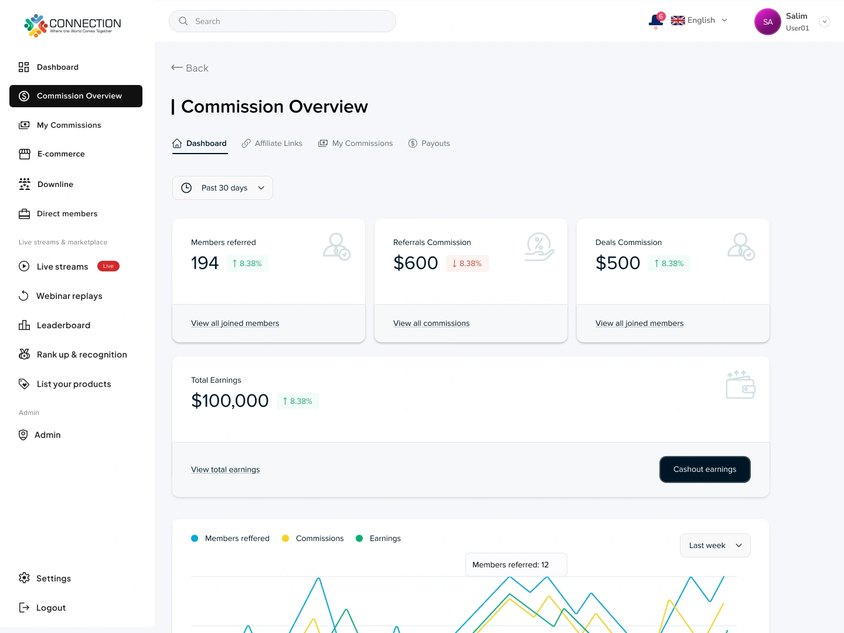Click the Dashboard grid icon in sidebar
This screenshot has height=633, width=844.
coord(24,67)
